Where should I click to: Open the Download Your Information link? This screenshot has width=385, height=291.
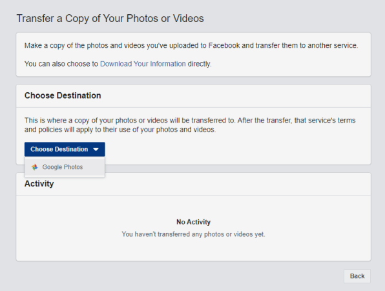pyautogui.click(x=143, y=64)
